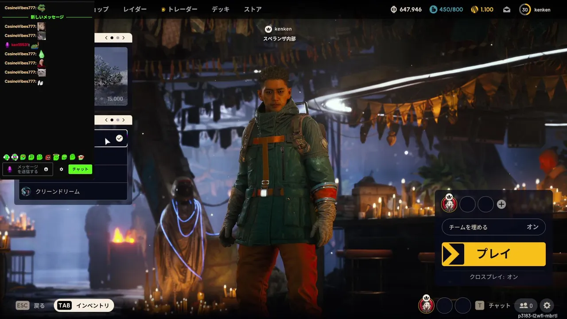Open the レイダー tab
The width and height of the screenshot is (567, 319).
135,9
